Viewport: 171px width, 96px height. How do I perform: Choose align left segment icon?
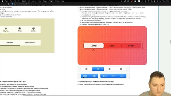(87, 69)
